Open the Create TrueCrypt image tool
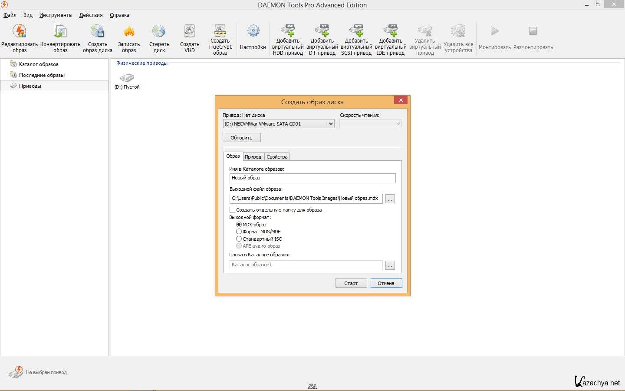Screen dimensions: 625x391 220,31
